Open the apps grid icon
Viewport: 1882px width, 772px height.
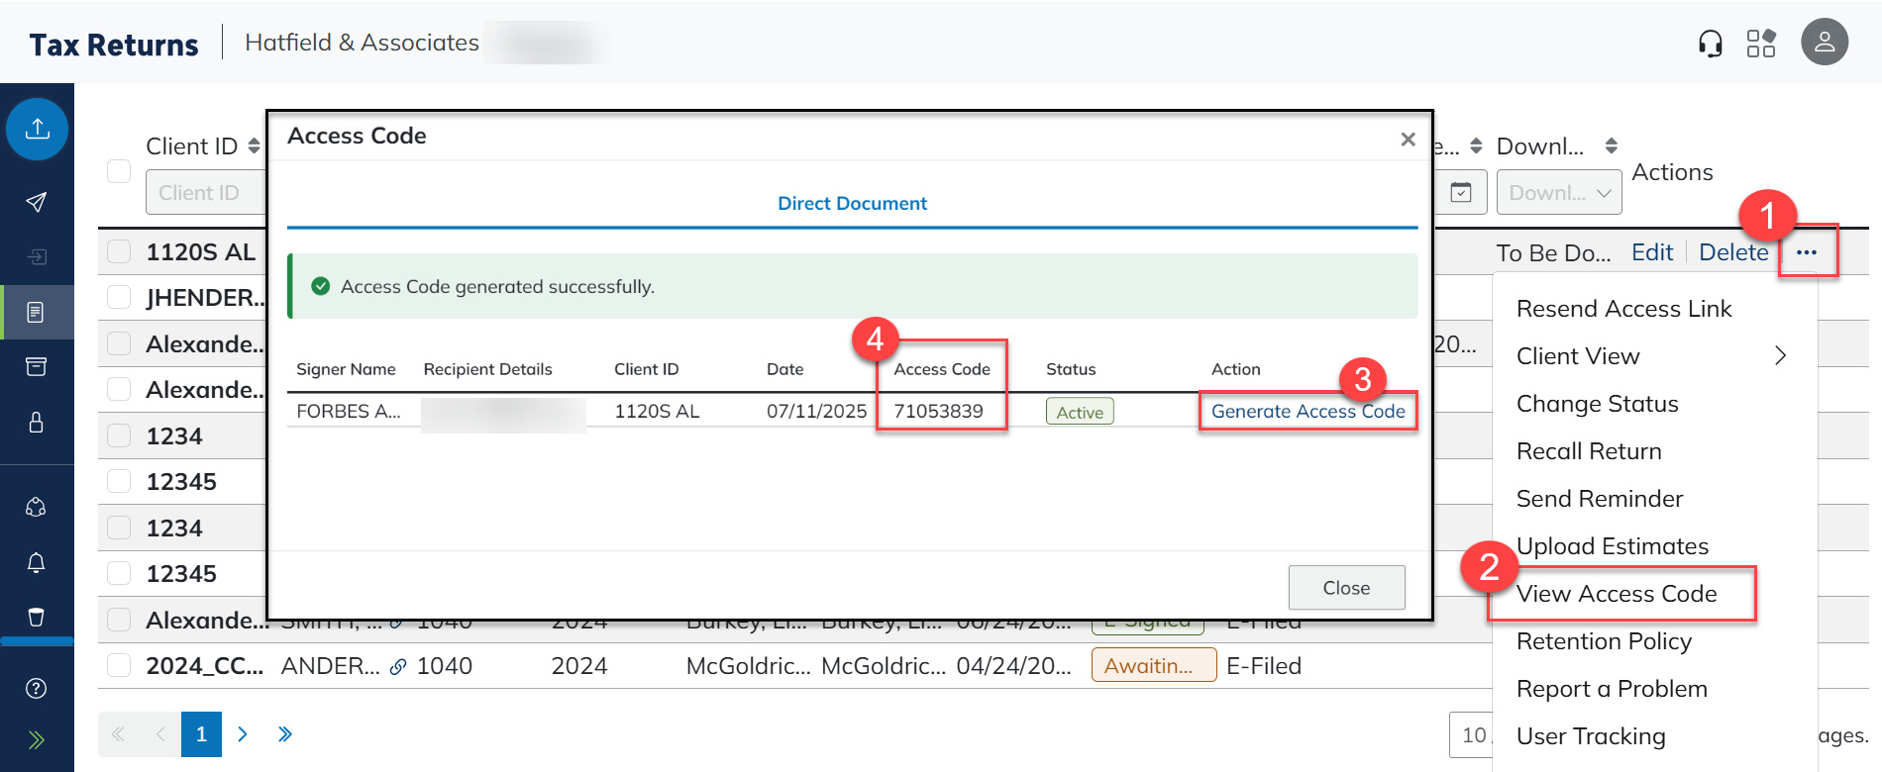pos(1760,44)
